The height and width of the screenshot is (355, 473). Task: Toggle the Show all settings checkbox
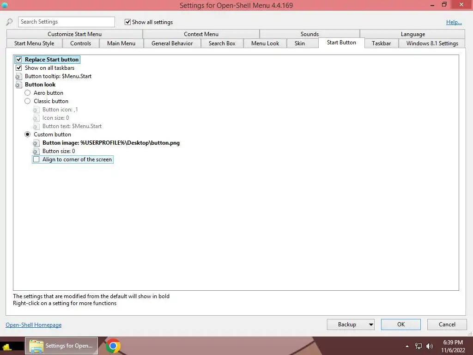tap(127, 22)
